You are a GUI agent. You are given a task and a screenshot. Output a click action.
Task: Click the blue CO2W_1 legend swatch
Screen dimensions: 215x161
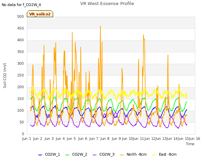pyautogui.click(x=40, y=155)
